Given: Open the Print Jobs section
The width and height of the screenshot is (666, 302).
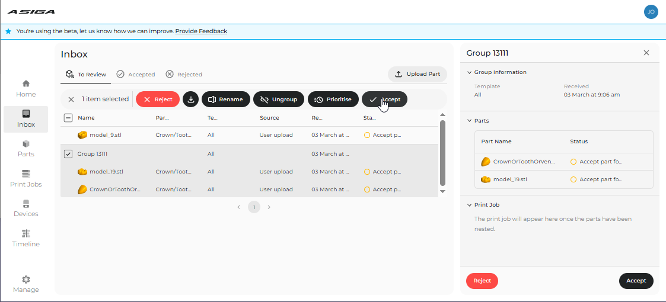Looking at the screenshot, I should (x=26, y=179).
